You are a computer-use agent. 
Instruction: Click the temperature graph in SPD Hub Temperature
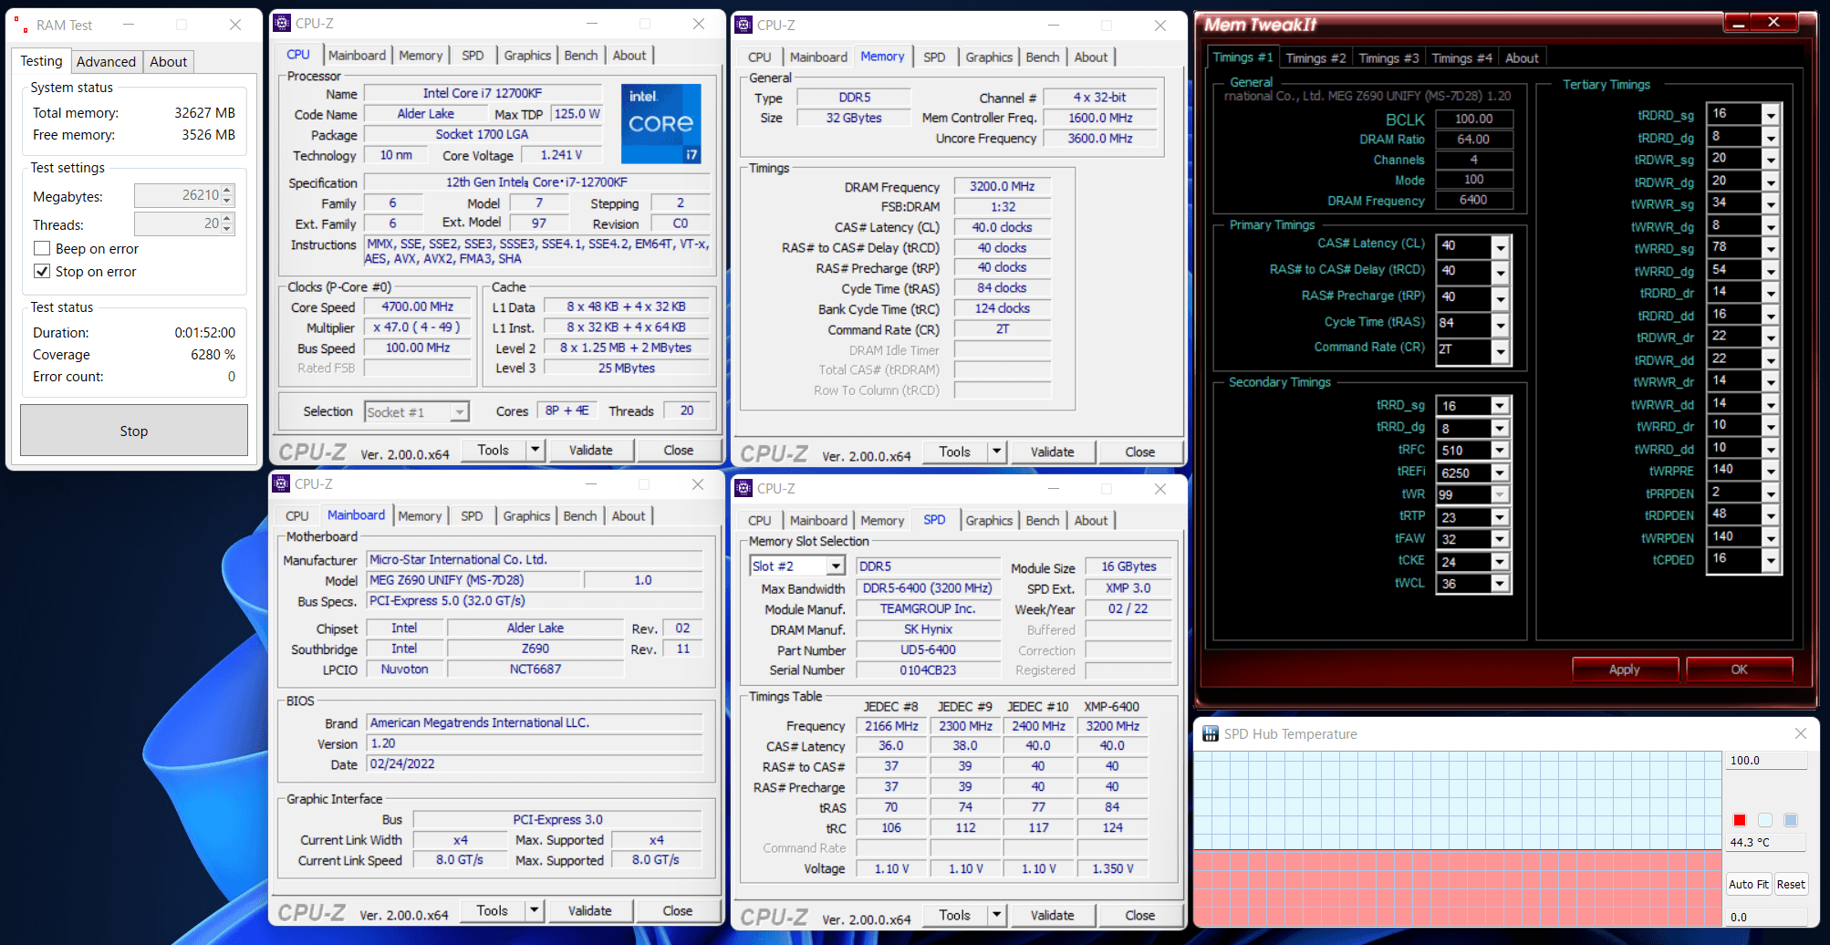click(x=1458, y=838)
